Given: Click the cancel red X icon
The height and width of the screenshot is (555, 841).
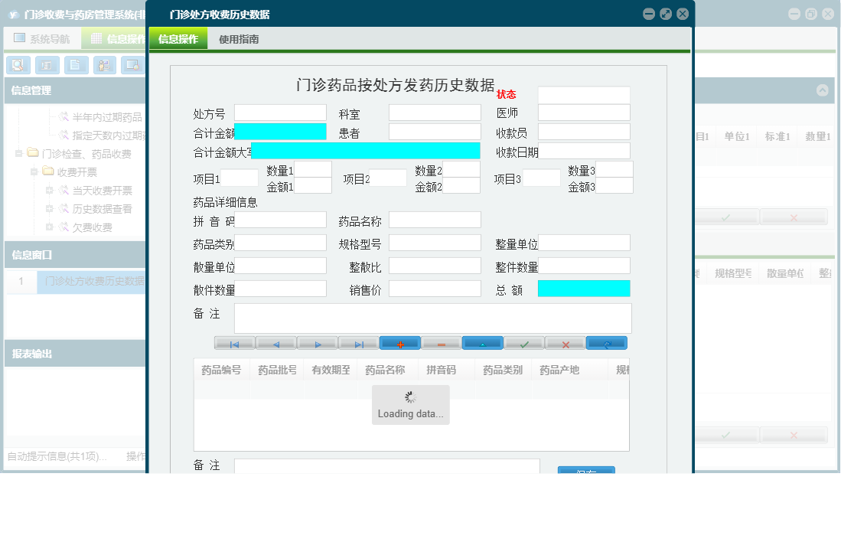Looking at the screenshot, I should click(565, 343).
